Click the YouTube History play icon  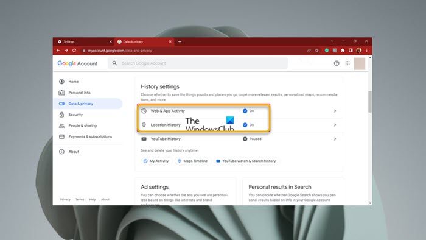click(x=144, y=139)
